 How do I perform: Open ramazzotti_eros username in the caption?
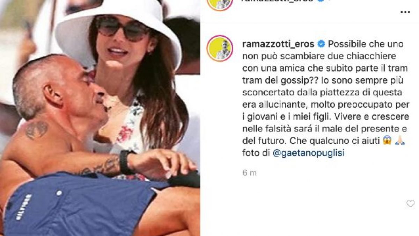(x=278, y=44)
